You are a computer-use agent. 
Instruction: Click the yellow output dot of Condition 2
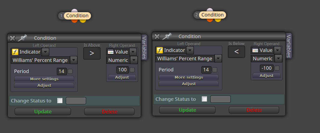click(x=218, y=20)
